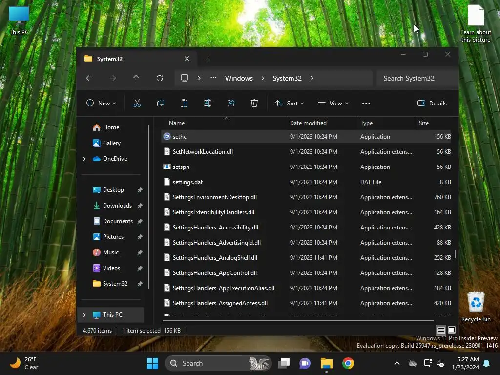Open Downloads in the navigation pane
The width and height of the screenshot is (500, 375).
click(117, 206)
